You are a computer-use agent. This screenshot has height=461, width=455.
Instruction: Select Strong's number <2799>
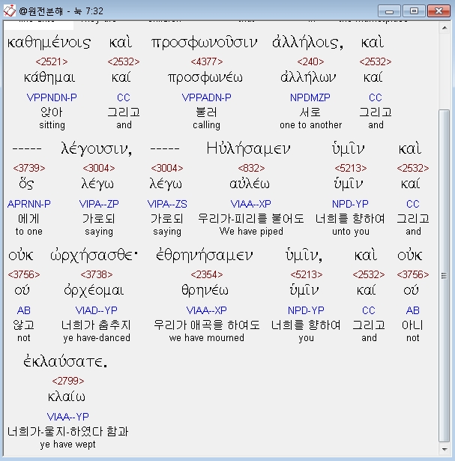click(x=68, y=381)
